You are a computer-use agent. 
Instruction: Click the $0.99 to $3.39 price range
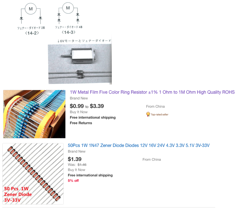[x=87, y=106]
